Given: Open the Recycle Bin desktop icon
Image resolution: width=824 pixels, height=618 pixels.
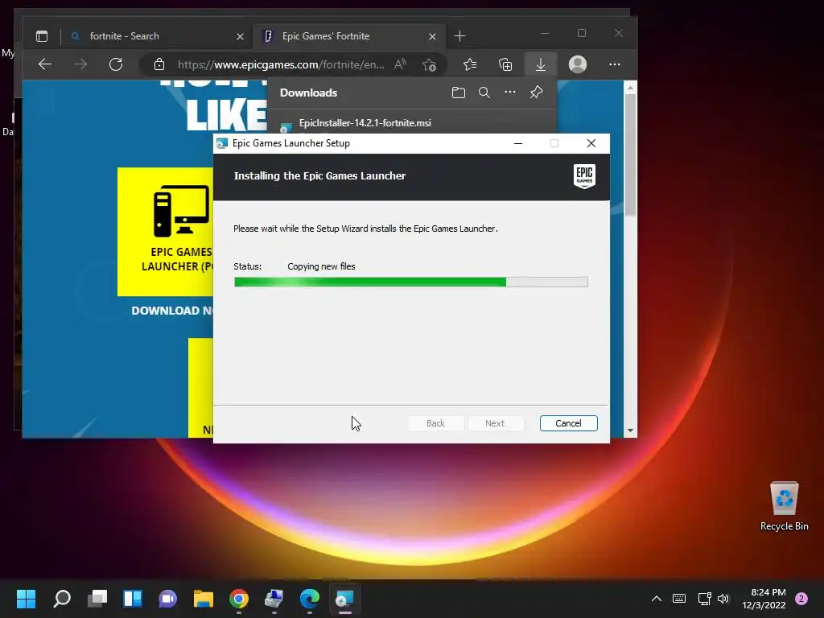Looking at the screenshot, I should click(784, 506).
